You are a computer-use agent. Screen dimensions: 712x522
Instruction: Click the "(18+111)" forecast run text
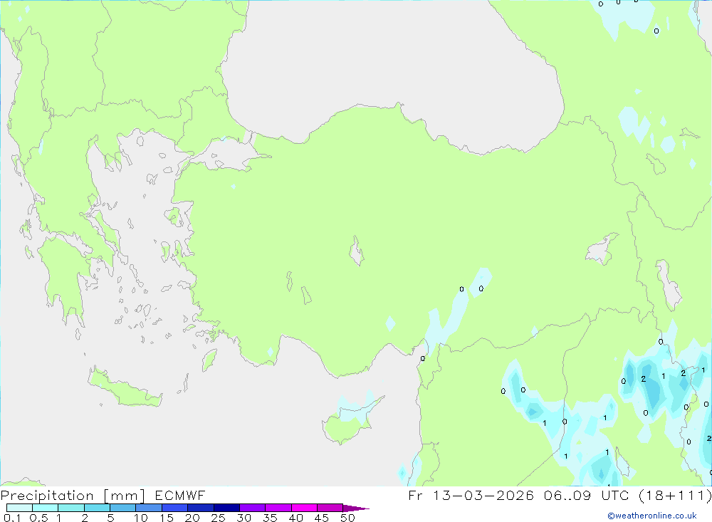point(675,495)
